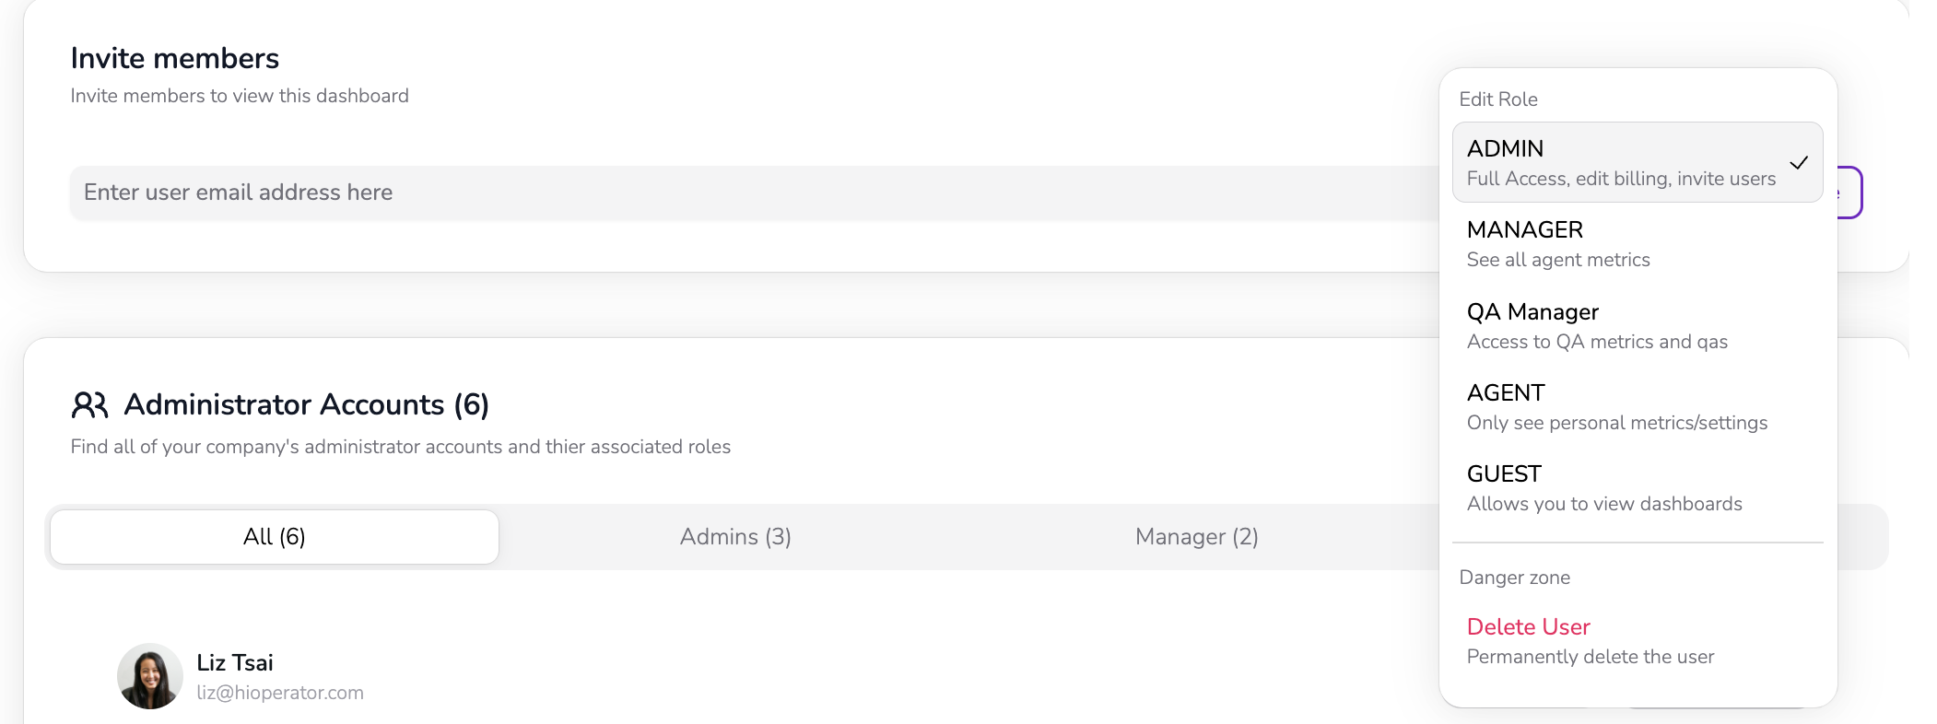
Task: Focus the user email address field
Action: [737, 193]
